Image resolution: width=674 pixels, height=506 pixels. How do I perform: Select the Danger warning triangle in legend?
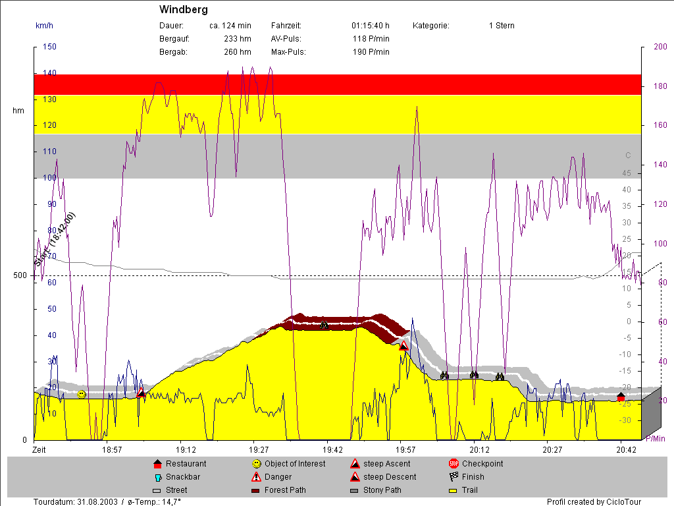tap(256, 477)
